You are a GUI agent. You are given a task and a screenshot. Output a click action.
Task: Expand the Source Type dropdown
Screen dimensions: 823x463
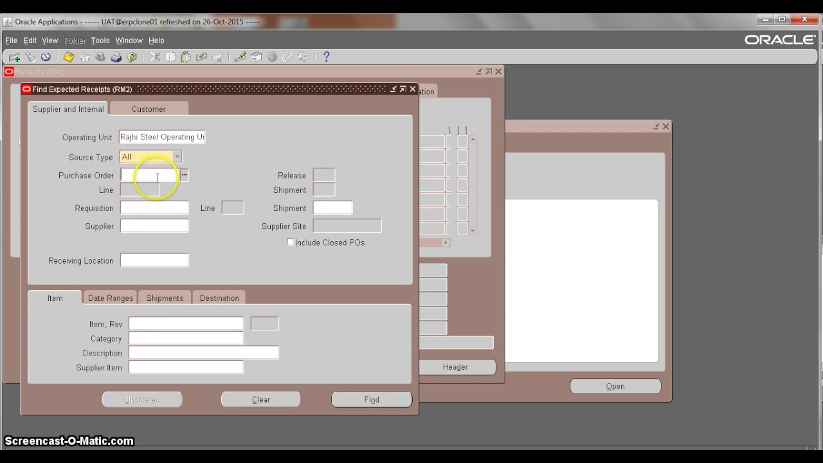click(177, 157)
